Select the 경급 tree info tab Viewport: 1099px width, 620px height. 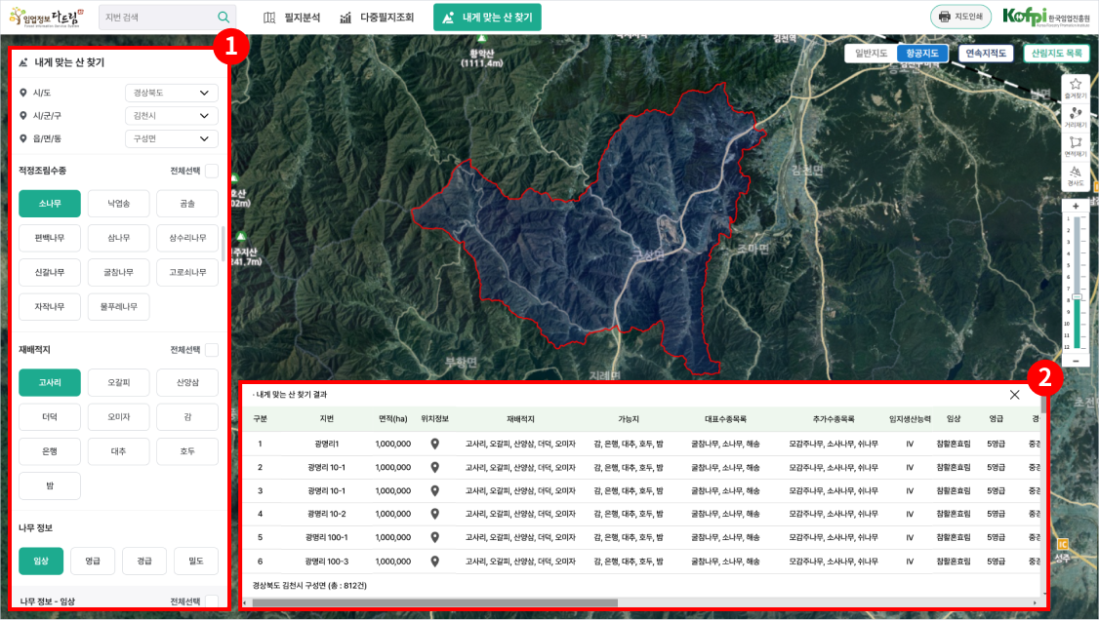(144, 562)
